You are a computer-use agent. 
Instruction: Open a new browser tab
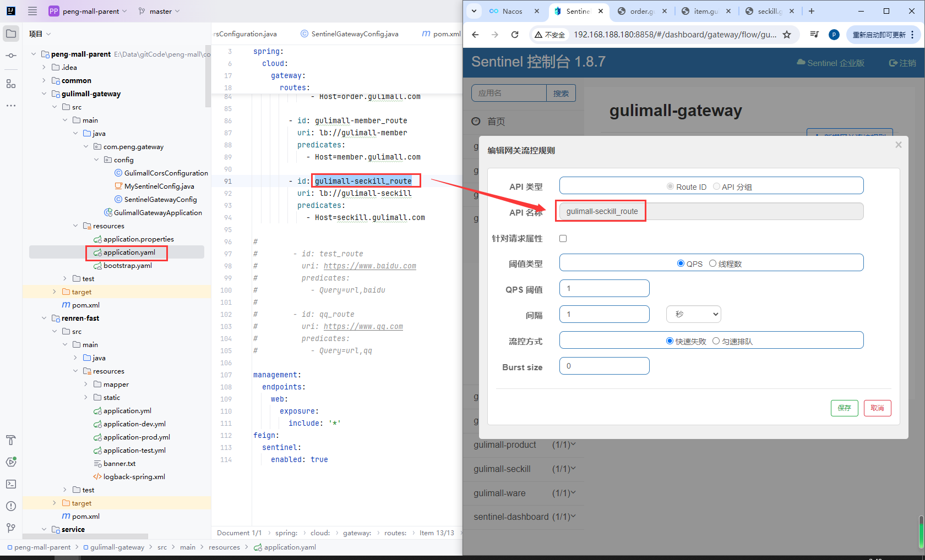click(811, 11)
